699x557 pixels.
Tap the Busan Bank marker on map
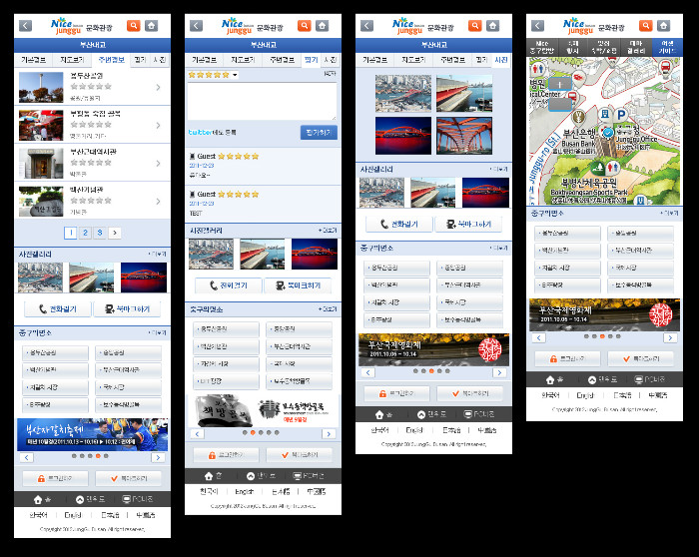pos(578,118)
